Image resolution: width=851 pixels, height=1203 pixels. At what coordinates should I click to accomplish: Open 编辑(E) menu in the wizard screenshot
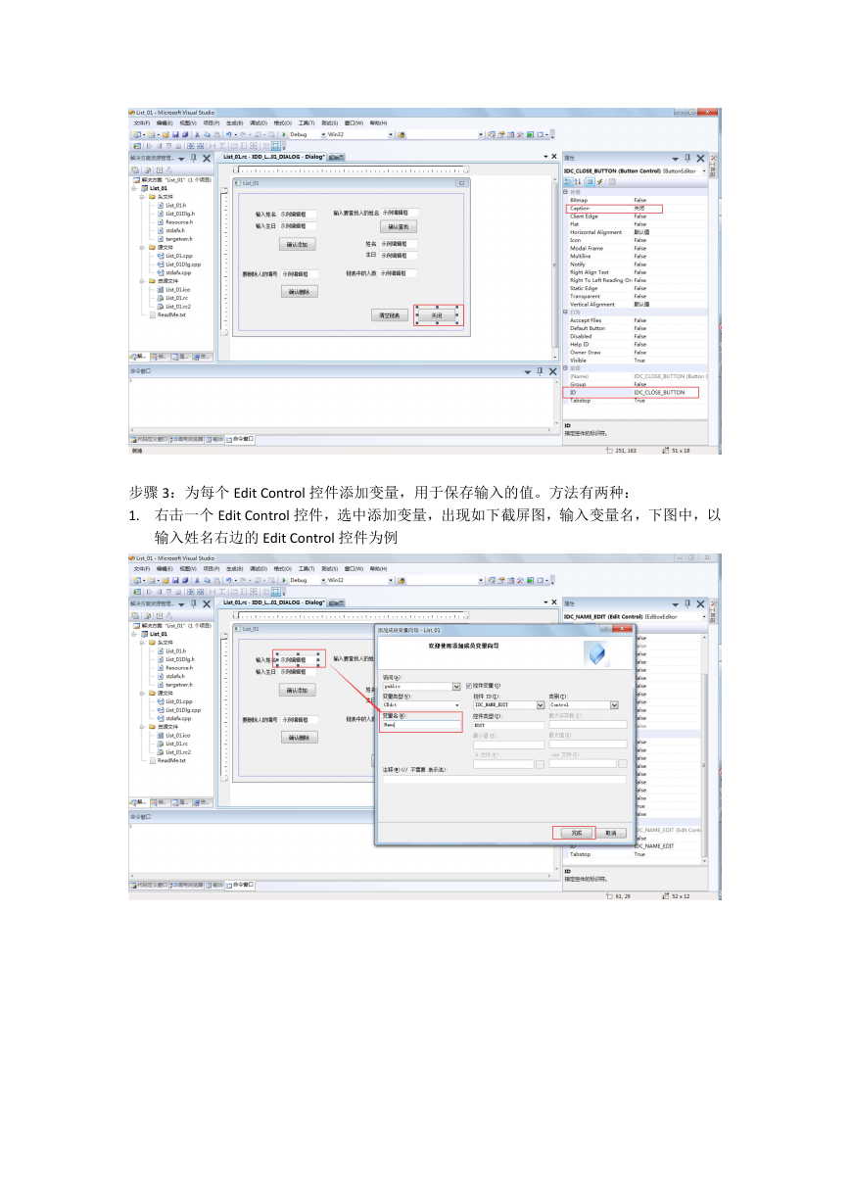[x=164, y=568]
